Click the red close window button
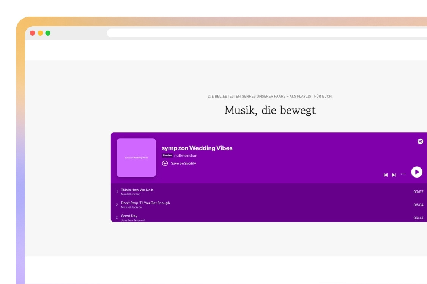Image resolution: width=427 pixels, height=284 pixels. click(x=32, y=33)
